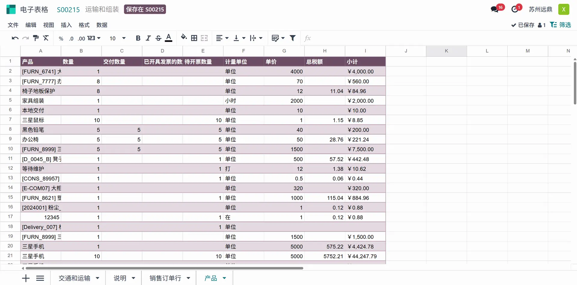
Task: Apply percent number format
Action: 61,38
